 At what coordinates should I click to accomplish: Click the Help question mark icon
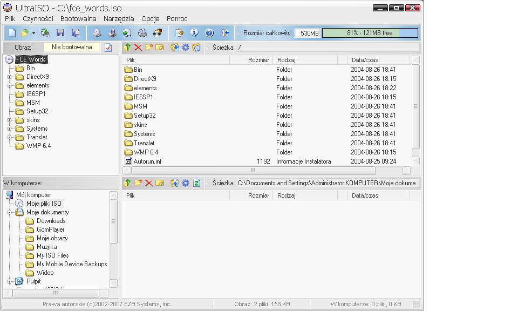[x=209, y=33]
